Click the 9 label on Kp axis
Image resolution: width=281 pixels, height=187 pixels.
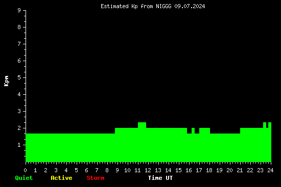(19, 10)
